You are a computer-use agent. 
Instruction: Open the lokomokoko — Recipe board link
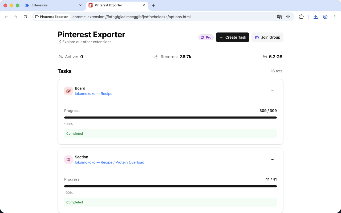point(94,94)
